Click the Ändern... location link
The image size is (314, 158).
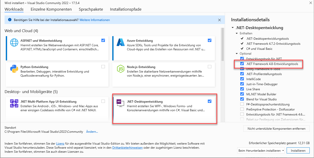click(92, 132)
